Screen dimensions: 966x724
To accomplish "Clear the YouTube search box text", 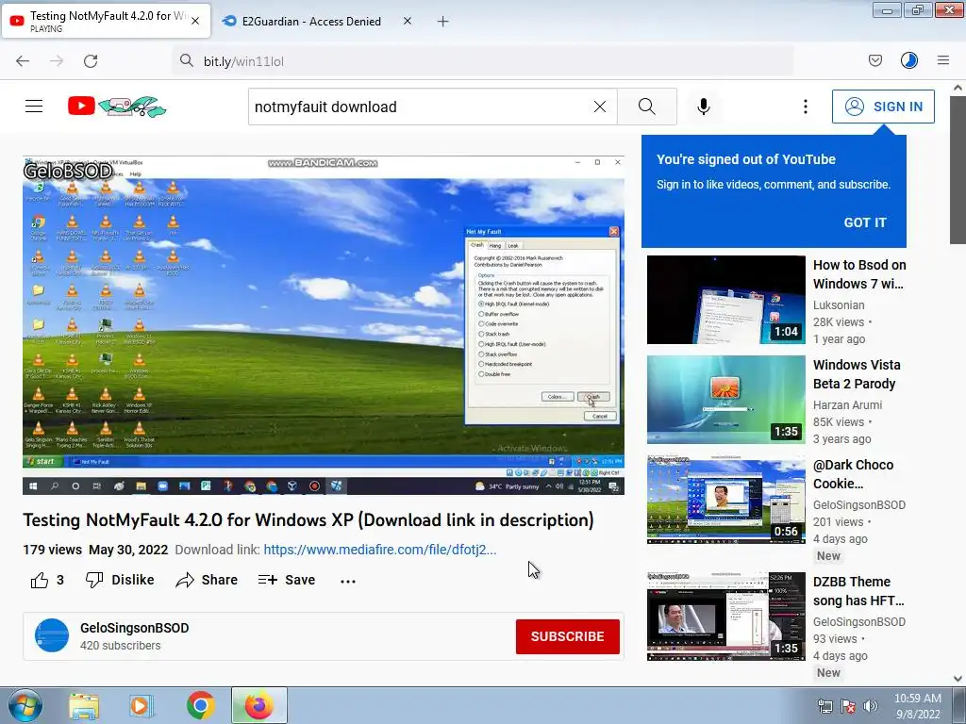I will click(599, 107).
